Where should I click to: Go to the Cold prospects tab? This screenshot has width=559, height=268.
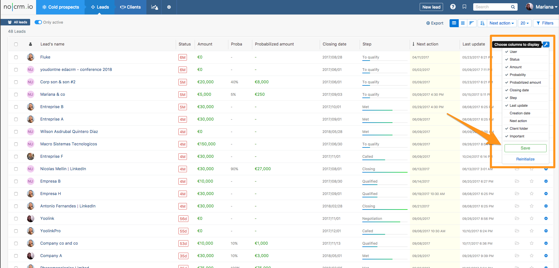coord(60,7)
